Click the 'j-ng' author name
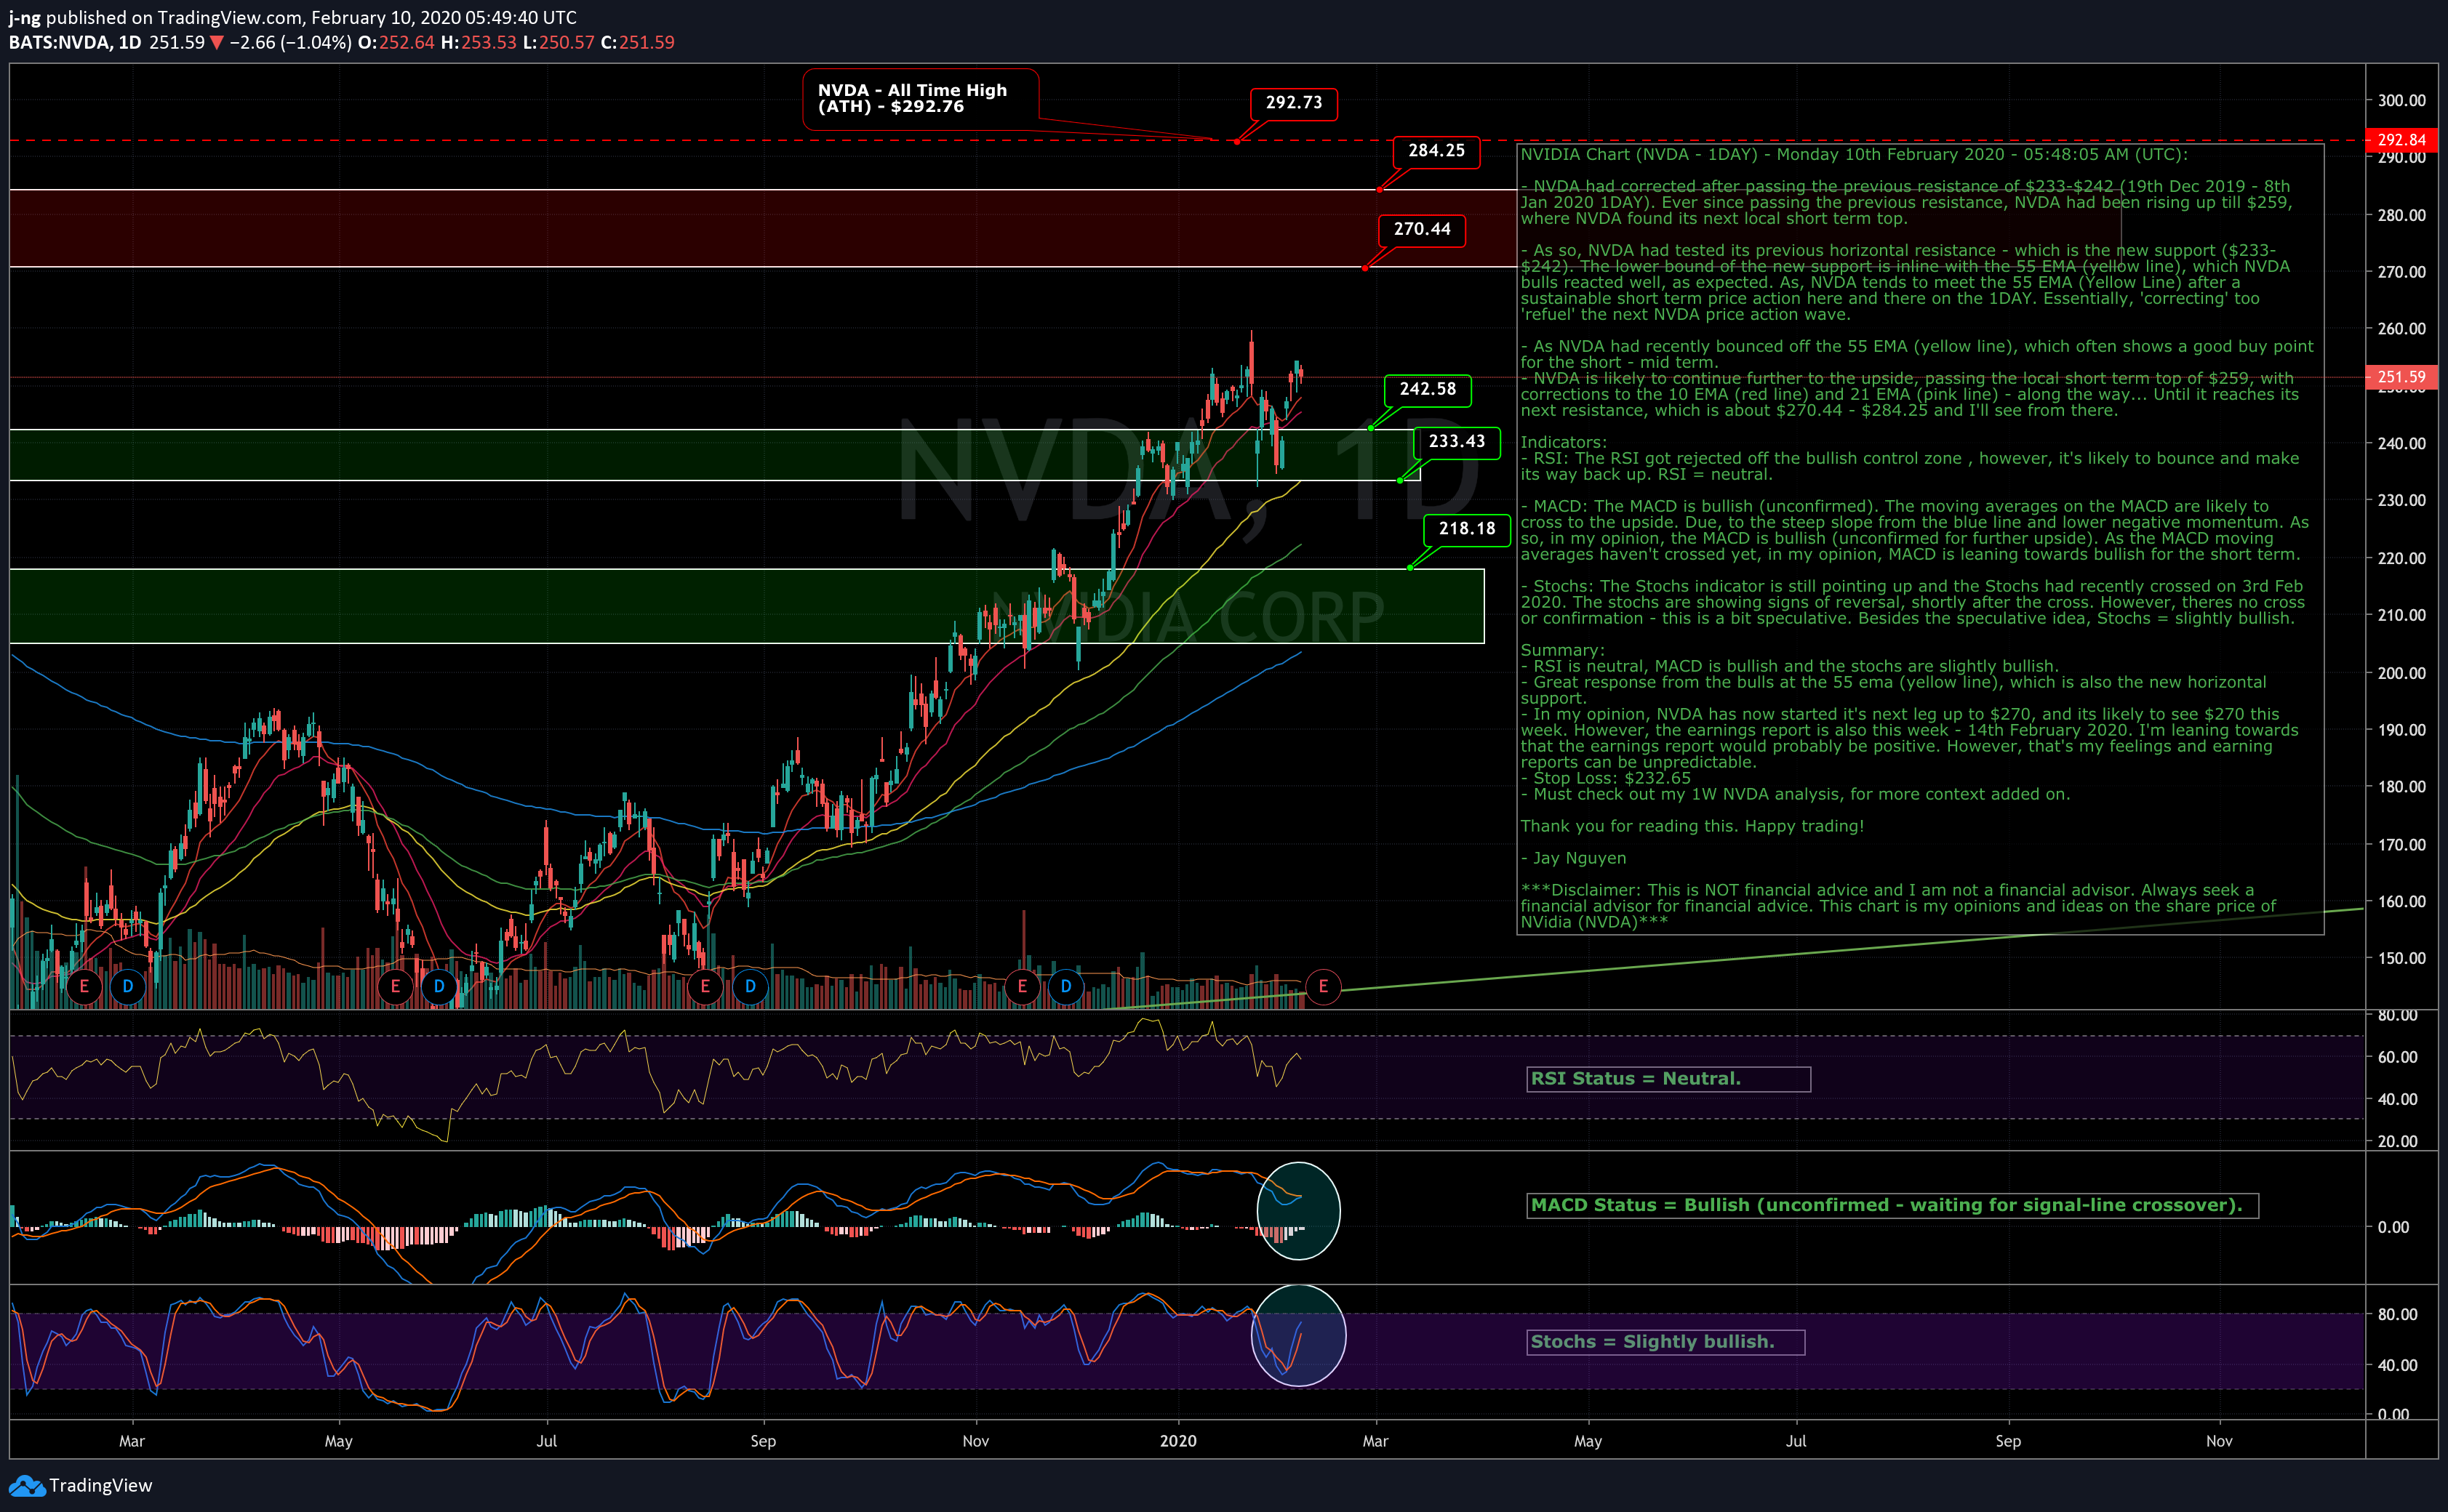The width and height of the screenshot is (2448, 1512). 24,18
